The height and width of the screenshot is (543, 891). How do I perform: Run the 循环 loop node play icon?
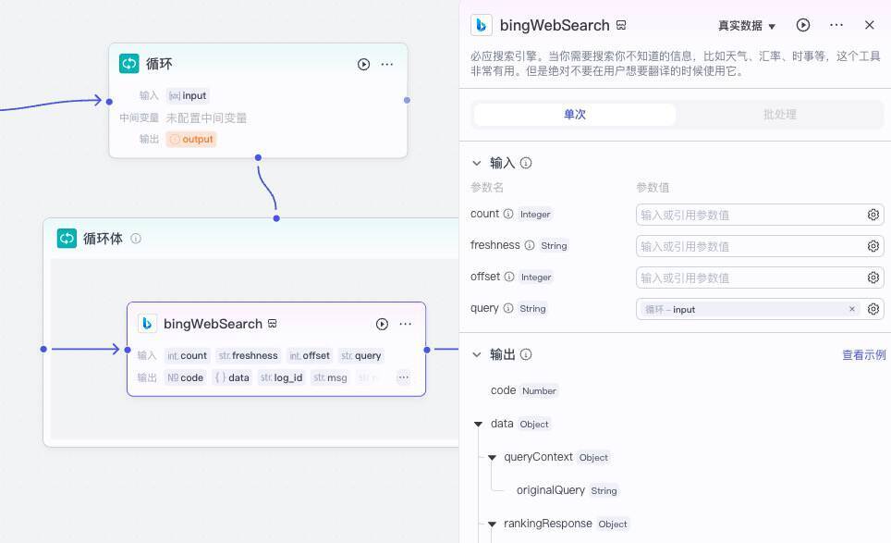[364, 64]
